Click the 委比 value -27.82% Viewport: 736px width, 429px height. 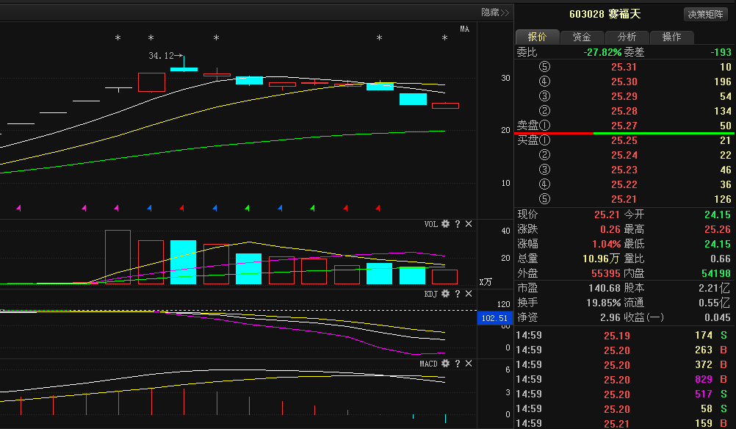coord(602,52)
